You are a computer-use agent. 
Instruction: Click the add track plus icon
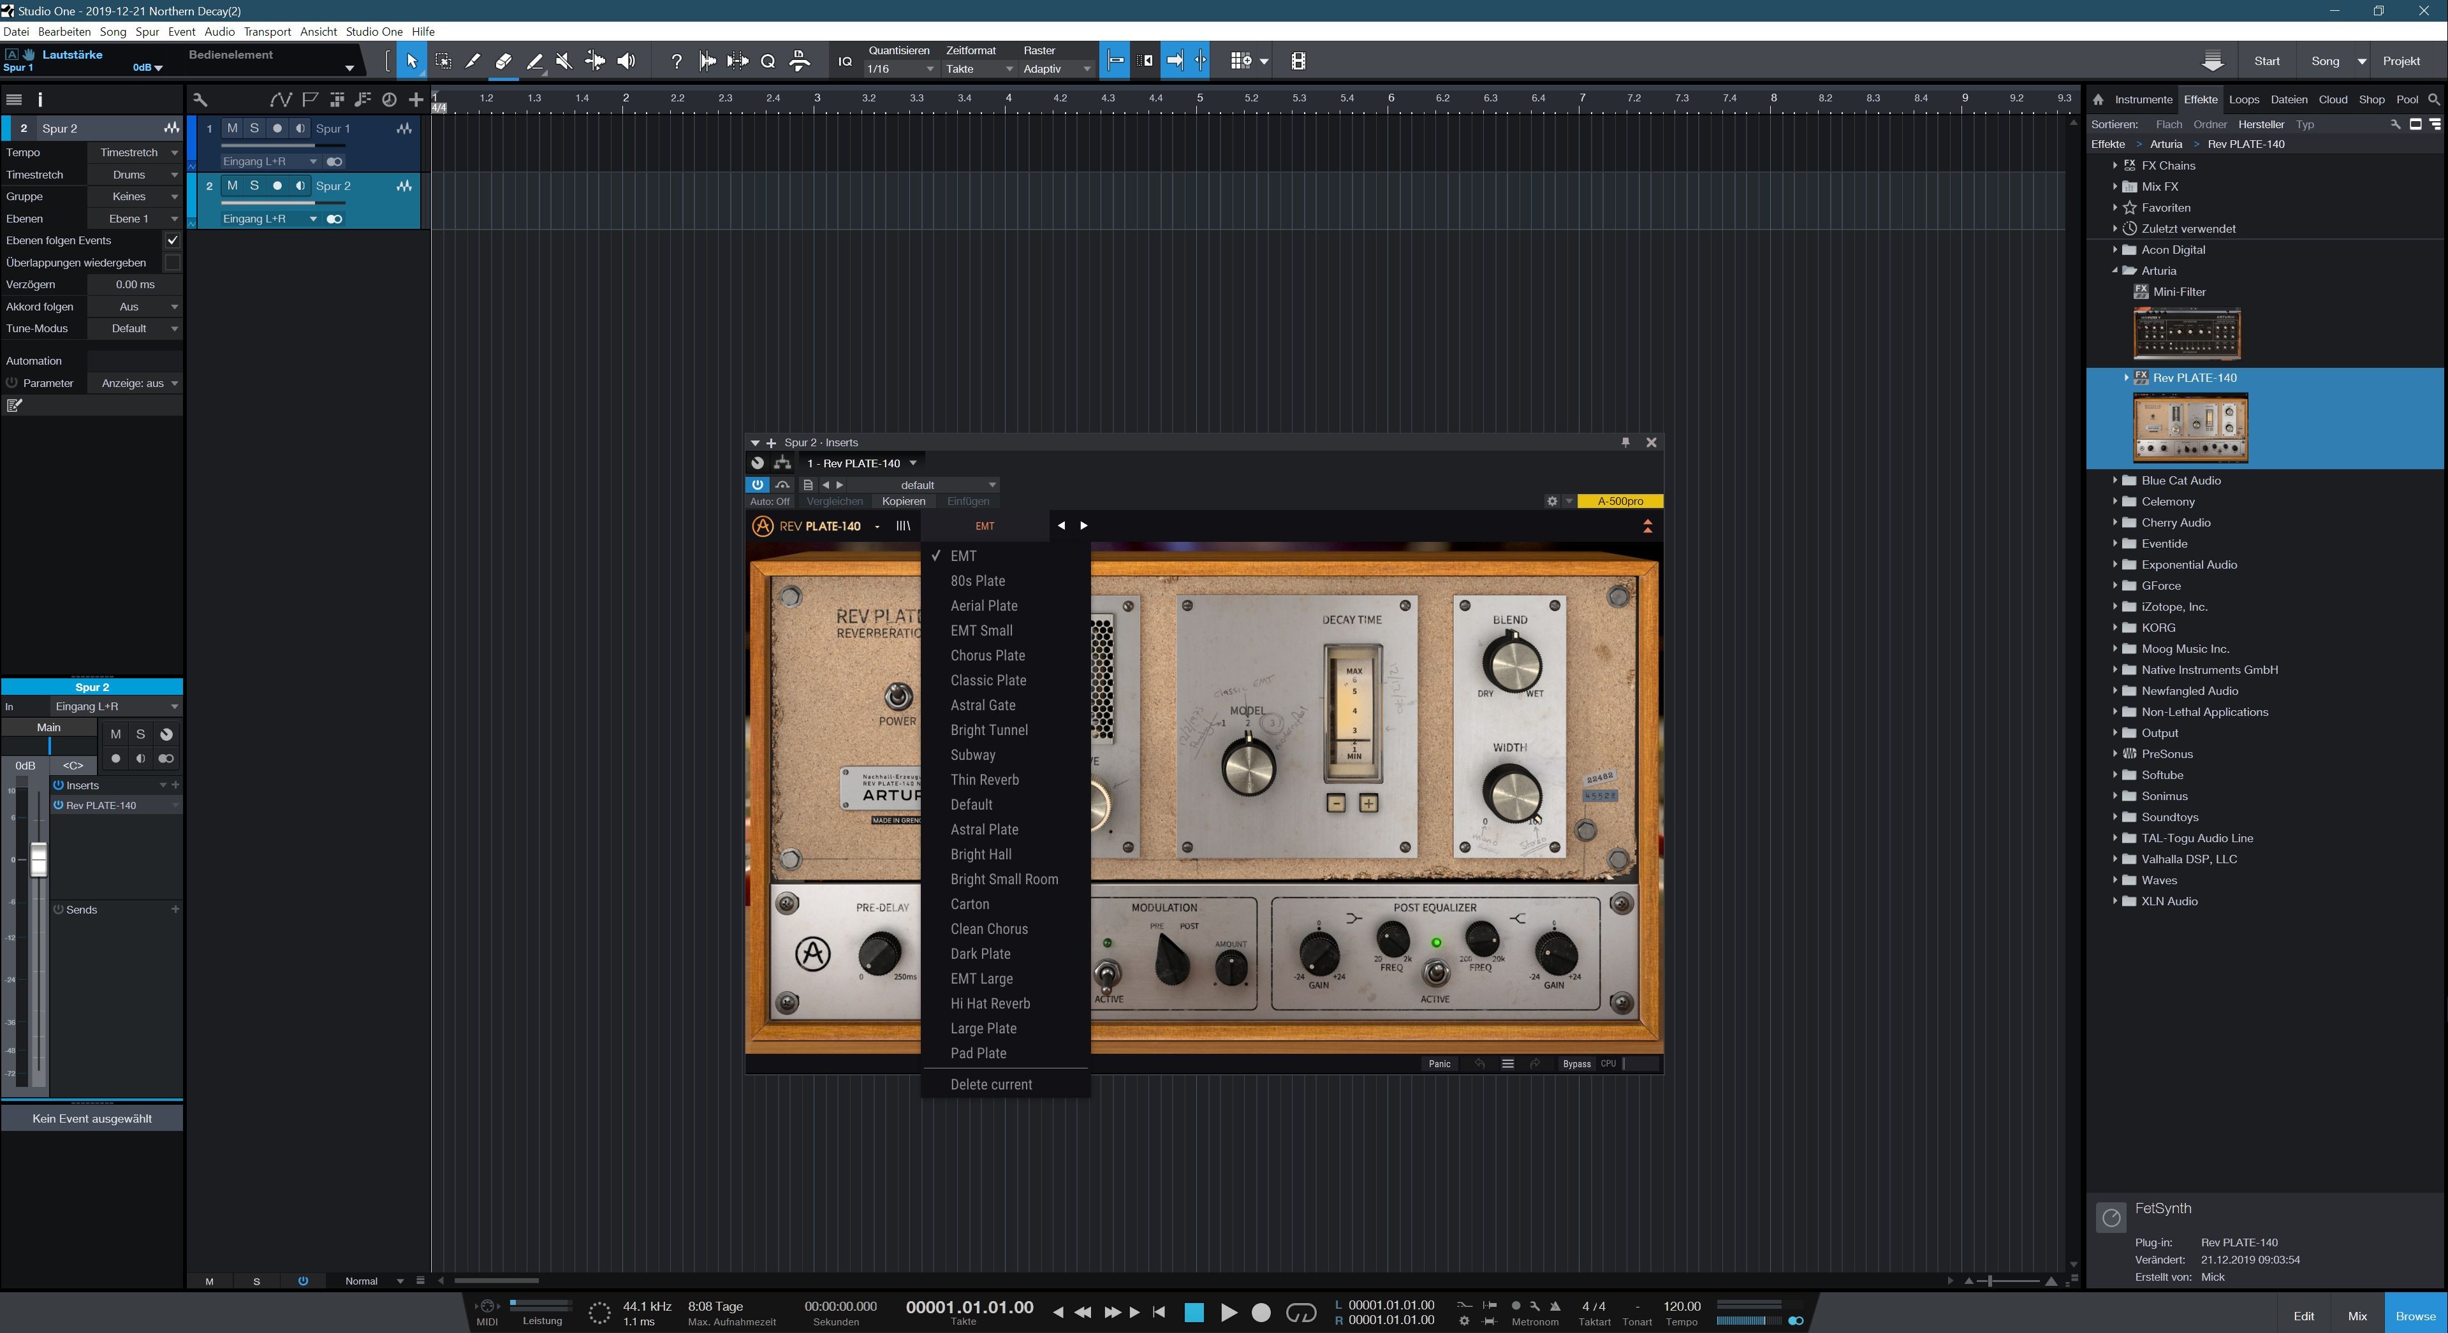click(415, 99)
